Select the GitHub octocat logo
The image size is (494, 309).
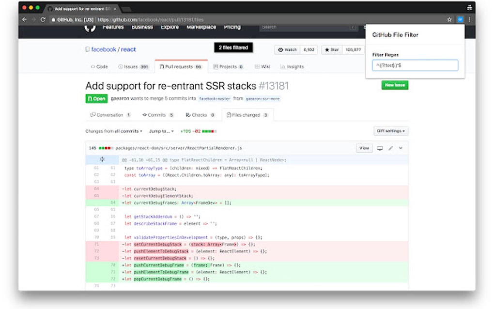[90, 27]
